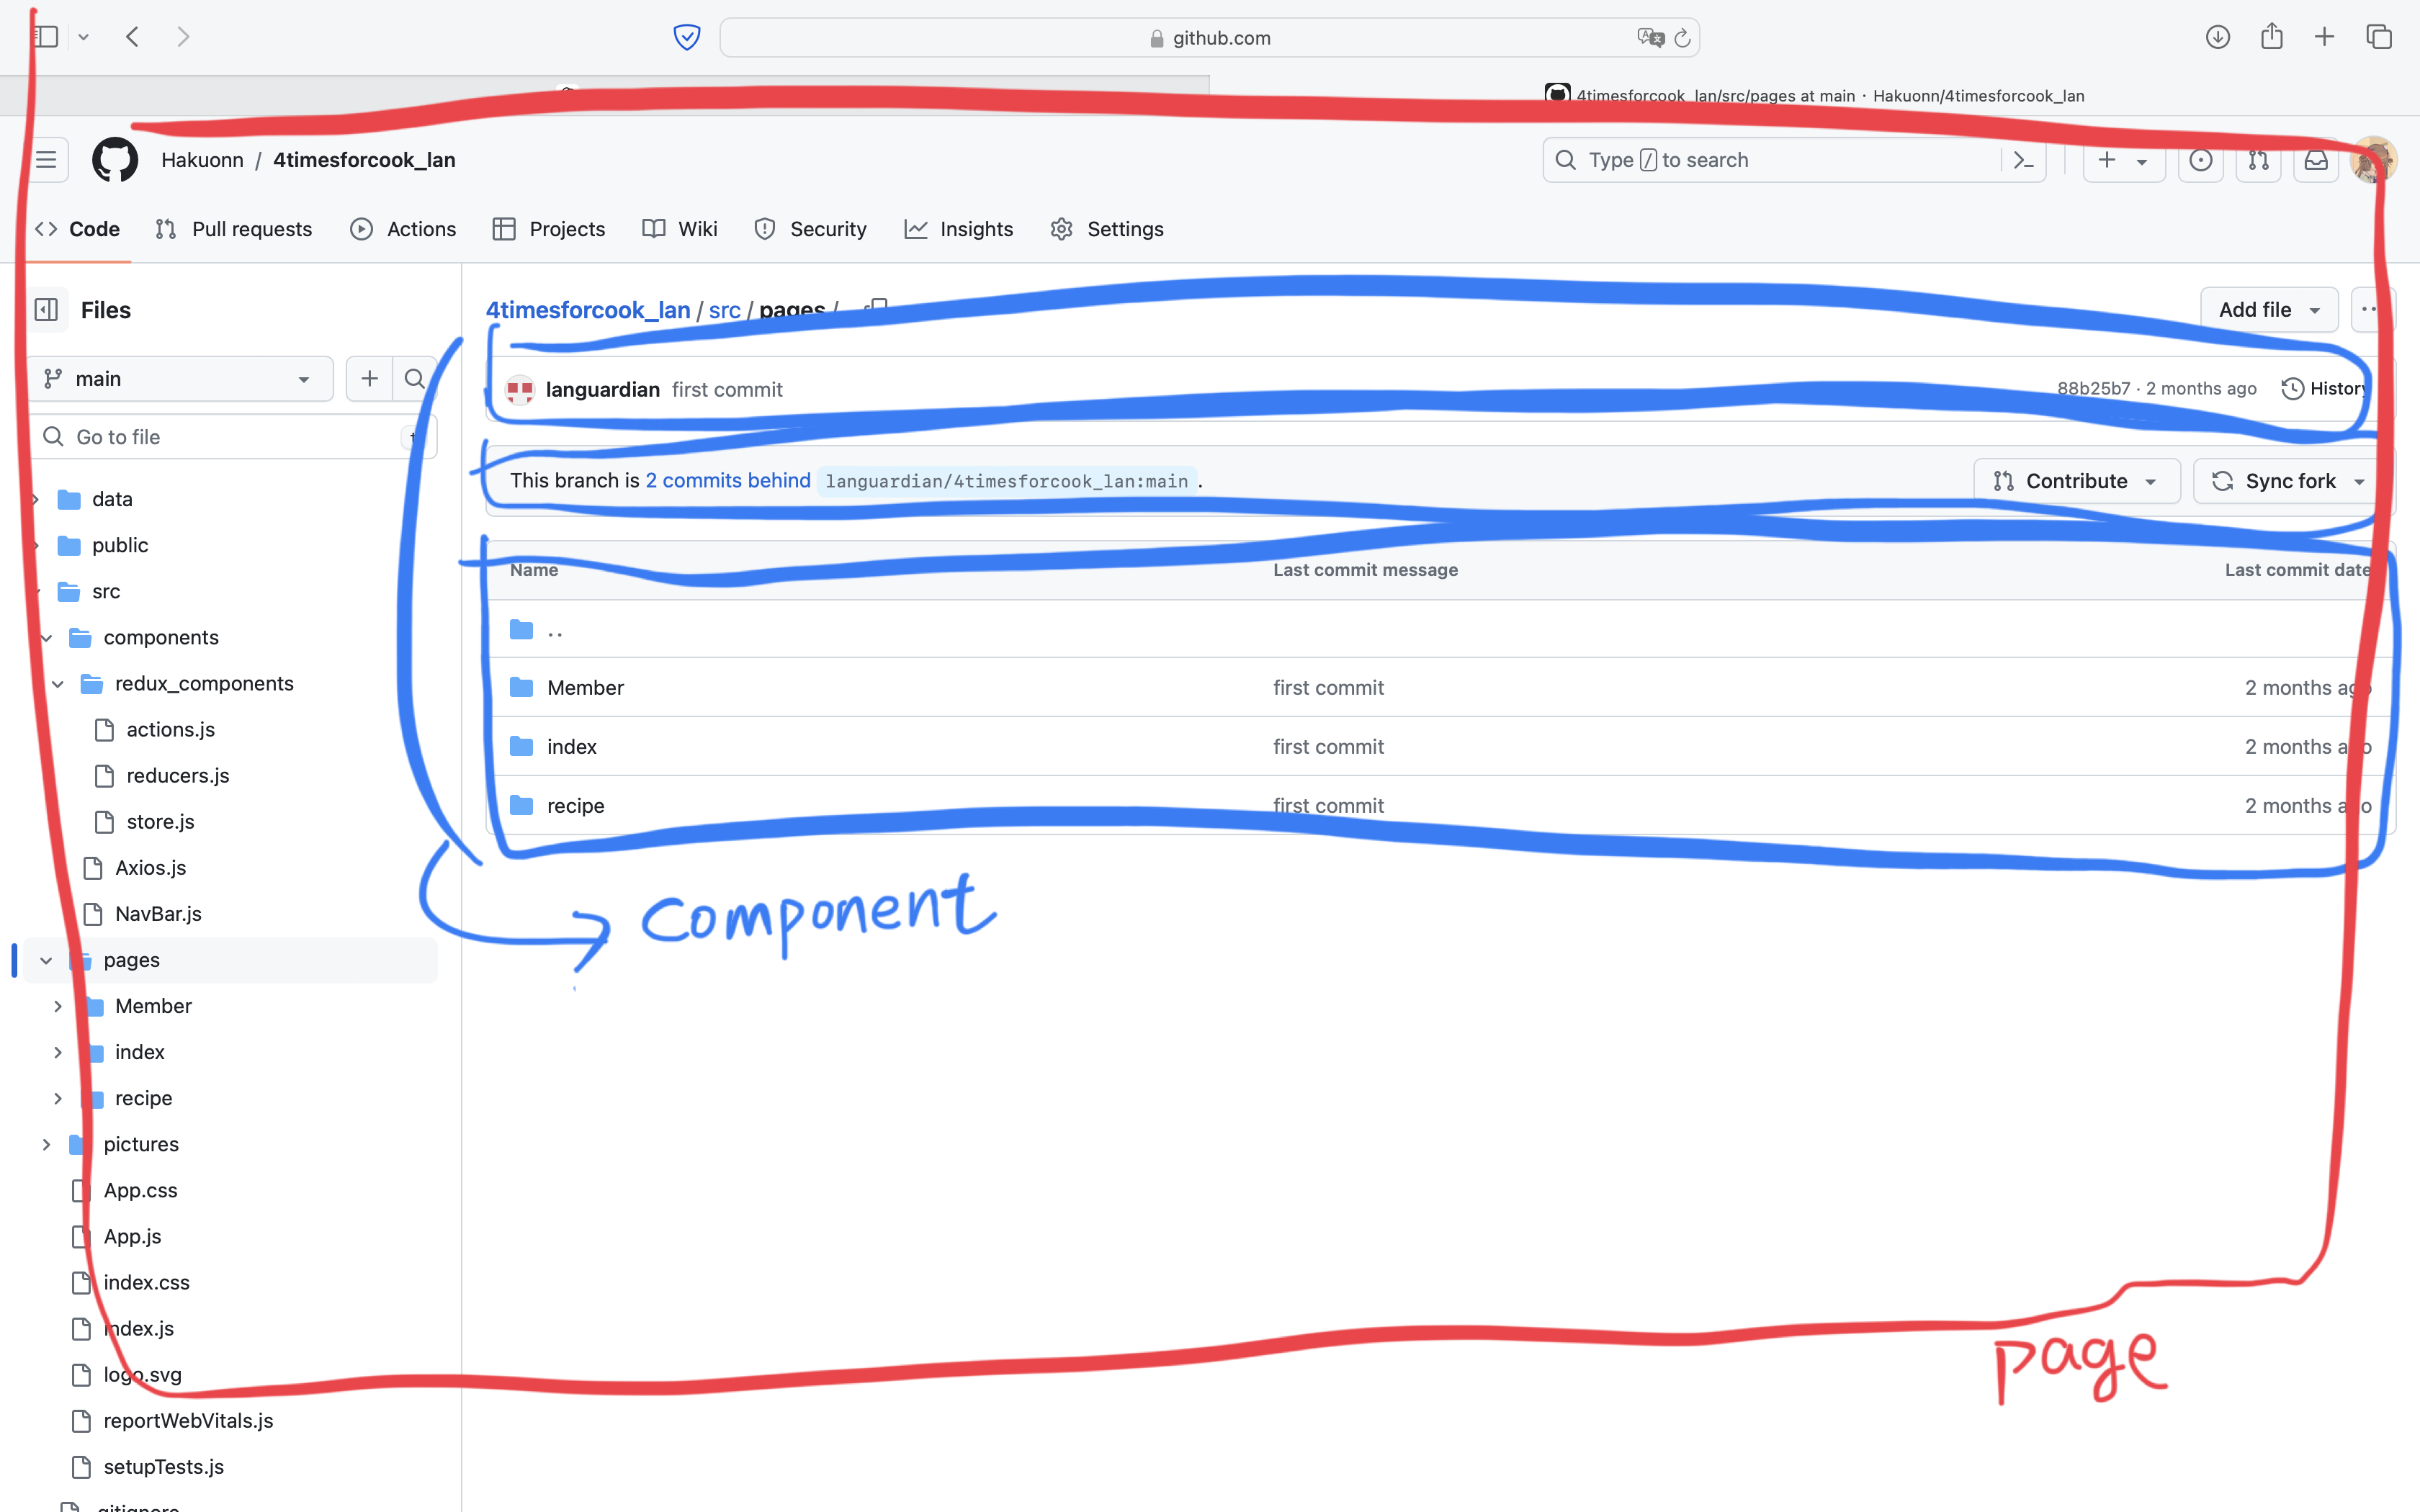
Task: Open the main branch dropdown
Action: tap(180, 379)
